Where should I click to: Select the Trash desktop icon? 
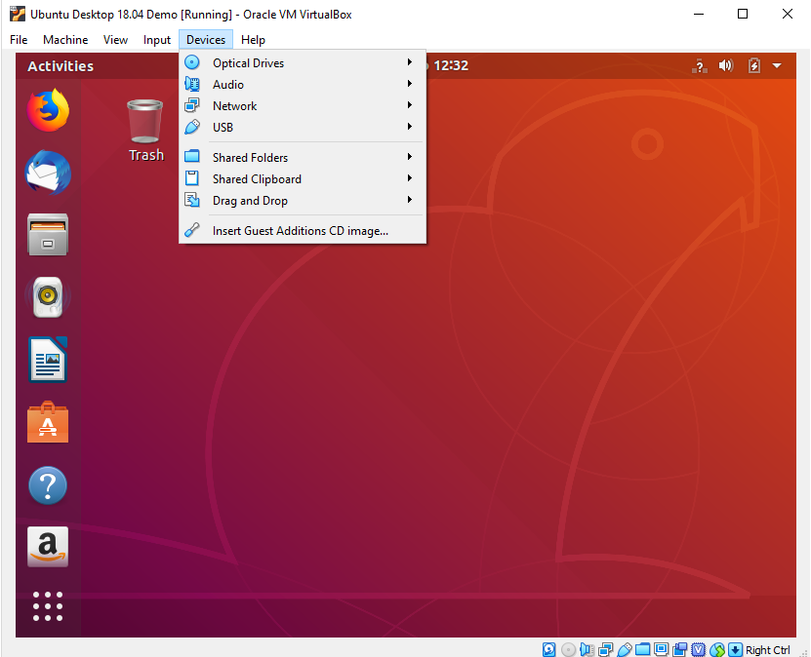(x=145, y=131)
